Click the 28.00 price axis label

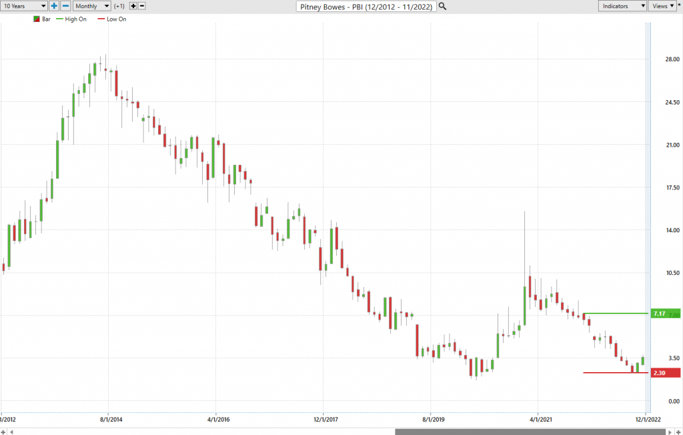point(672,59)
